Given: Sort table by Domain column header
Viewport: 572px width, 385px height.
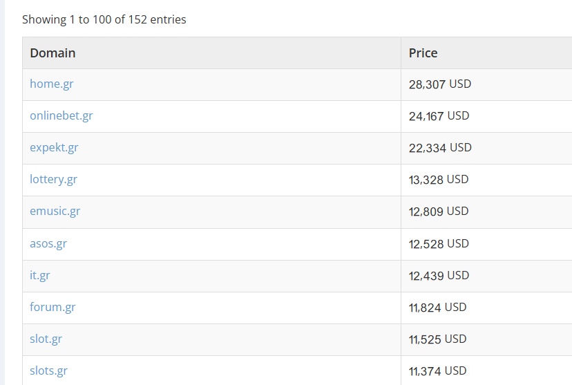Looking at the screenshot, I should point(53,53).
